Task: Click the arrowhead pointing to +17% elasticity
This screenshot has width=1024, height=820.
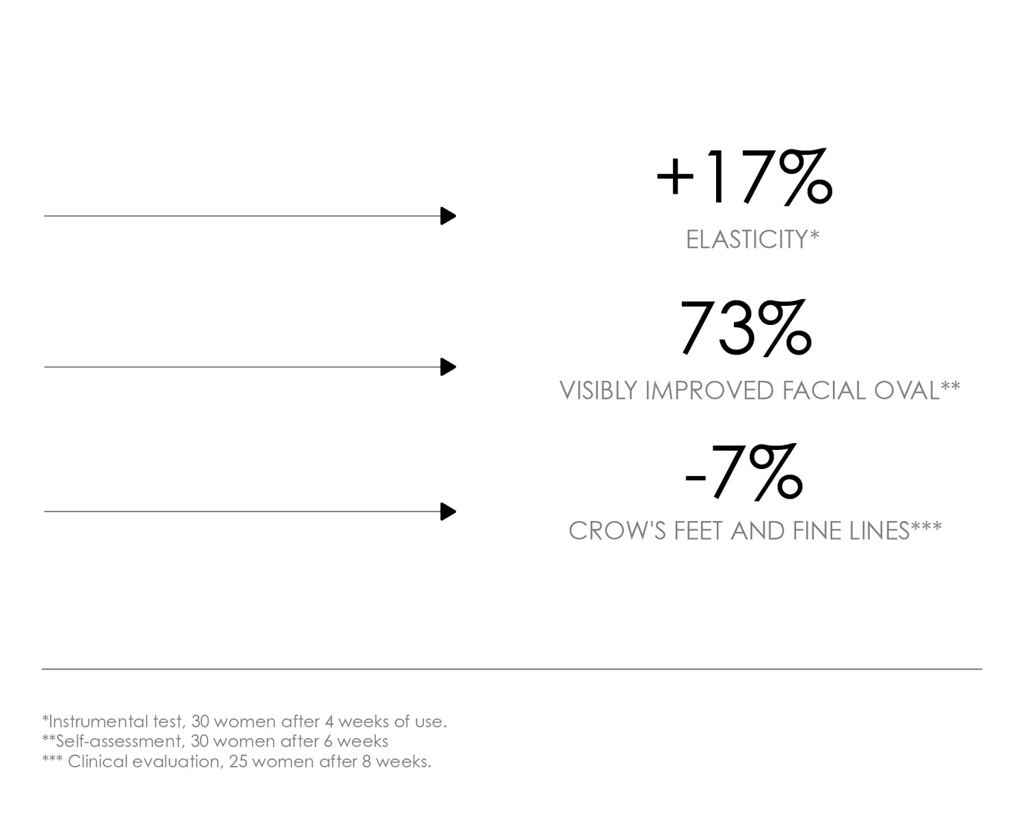Action: tap(448, 216)
